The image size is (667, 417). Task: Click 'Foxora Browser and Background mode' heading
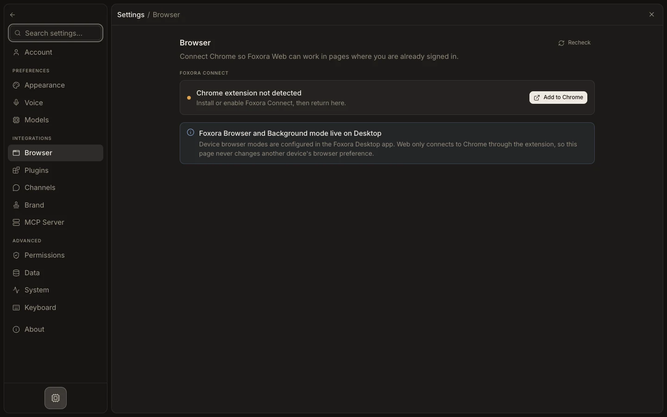point(290,133)
